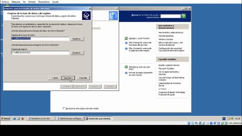Viewport: 242px width, 136px height.
Task: Click the Carpeta de la base de datos field
Action: 40,39
